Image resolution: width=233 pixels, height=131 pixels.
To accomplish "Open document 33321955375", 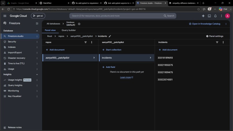I will tap(165, 65).
